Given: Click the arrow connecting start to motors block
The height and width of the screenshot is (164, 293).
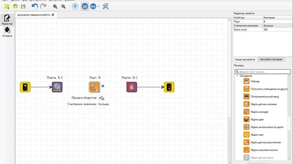Looking at the screenshot, I should pos(41,87).
